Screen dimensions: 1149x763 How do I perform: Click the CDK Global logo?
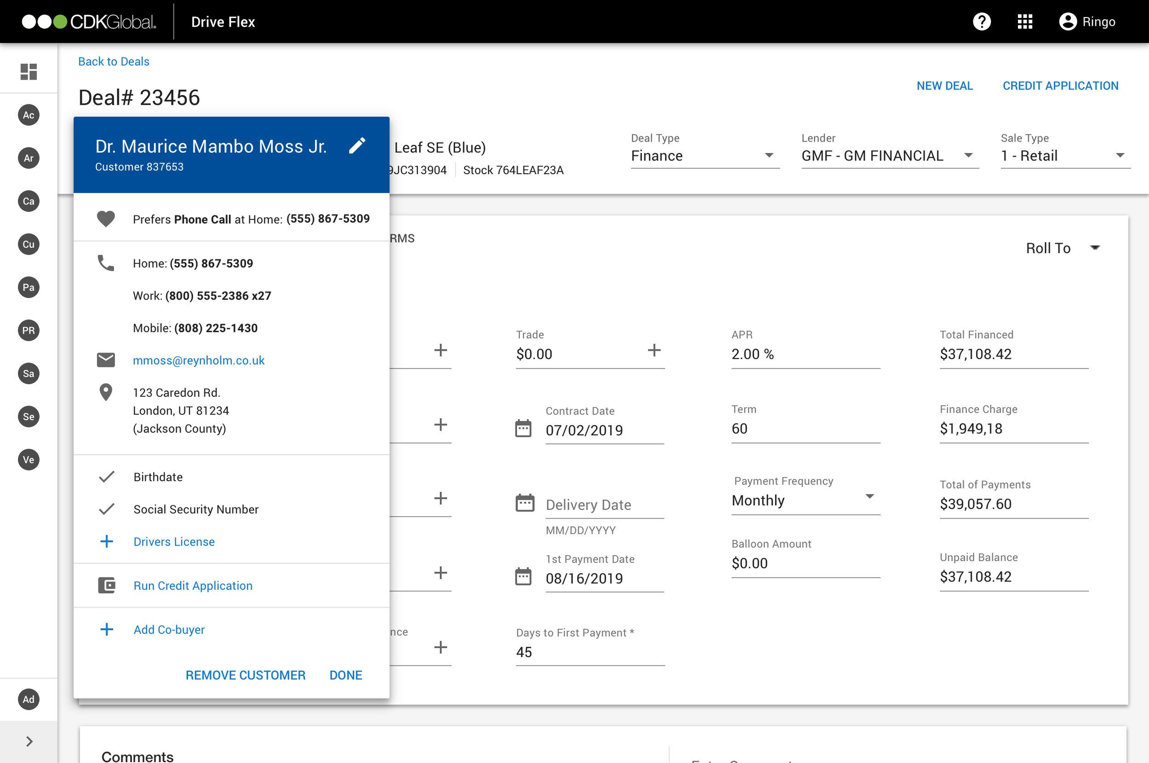89,22
